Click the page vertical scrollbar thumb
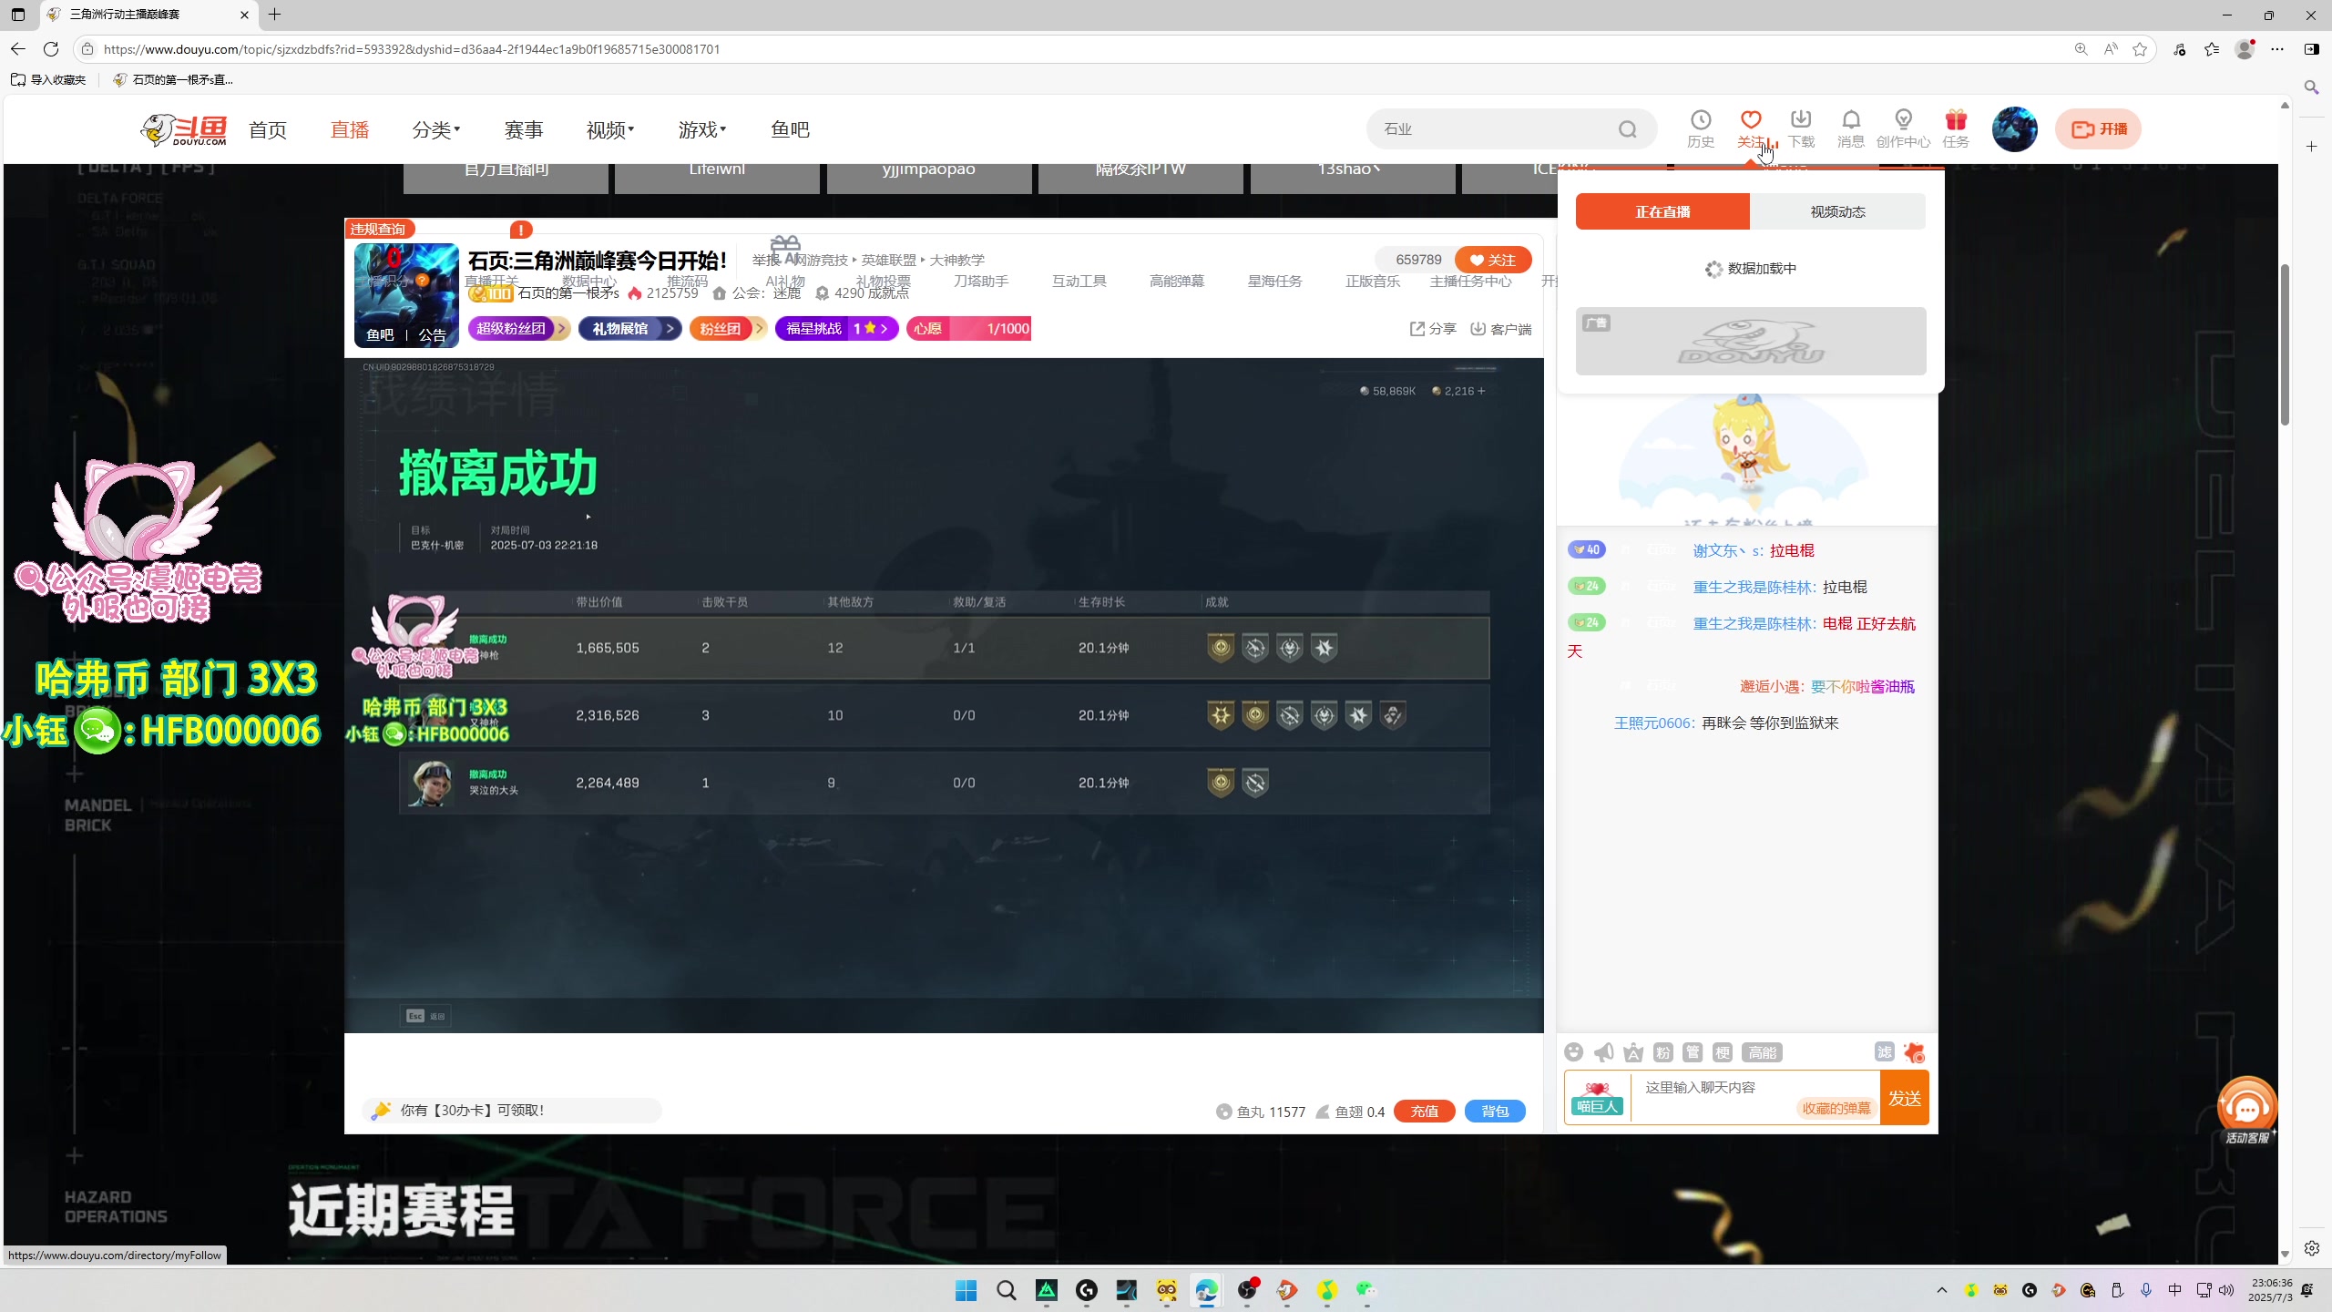This screenshot has height=1312, width=2332. click(2285, 344)
